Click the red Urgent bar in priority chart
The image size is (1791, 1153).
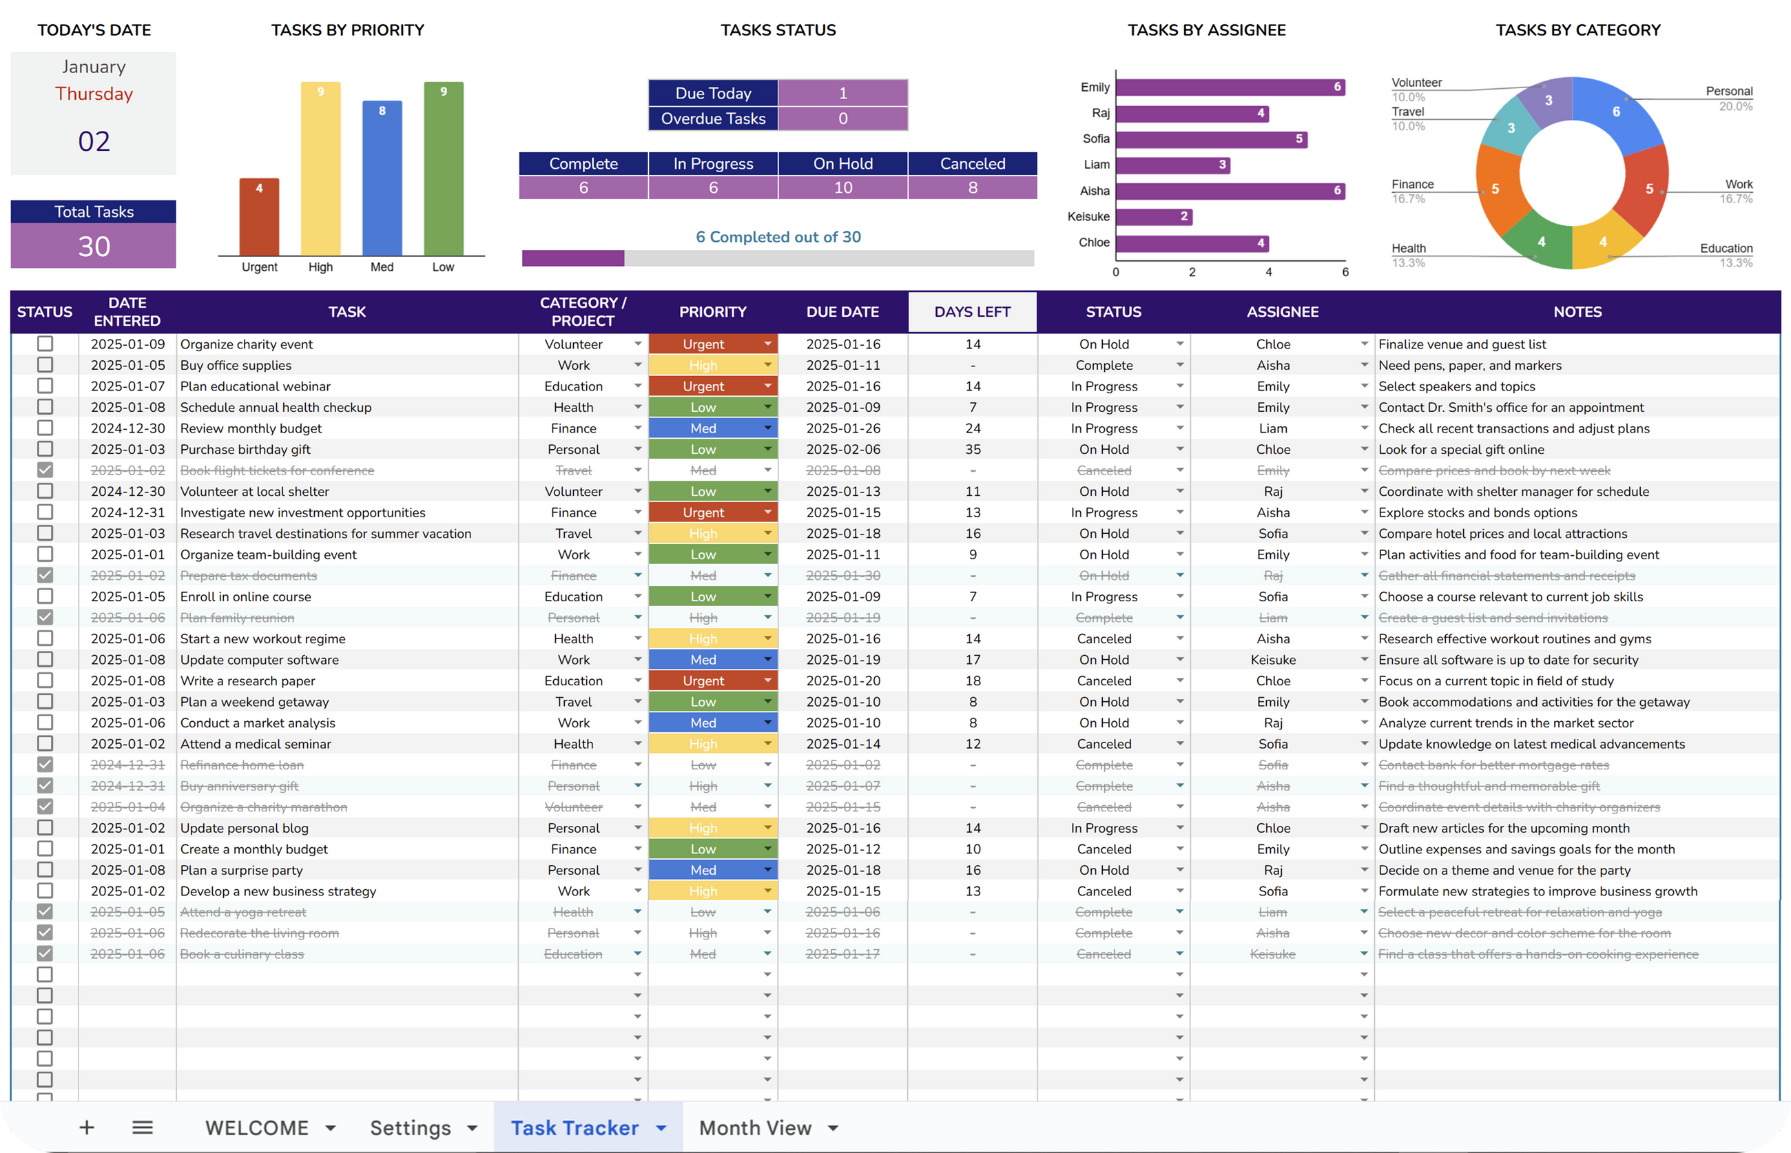pyautogui.click(x=259, y=217)
